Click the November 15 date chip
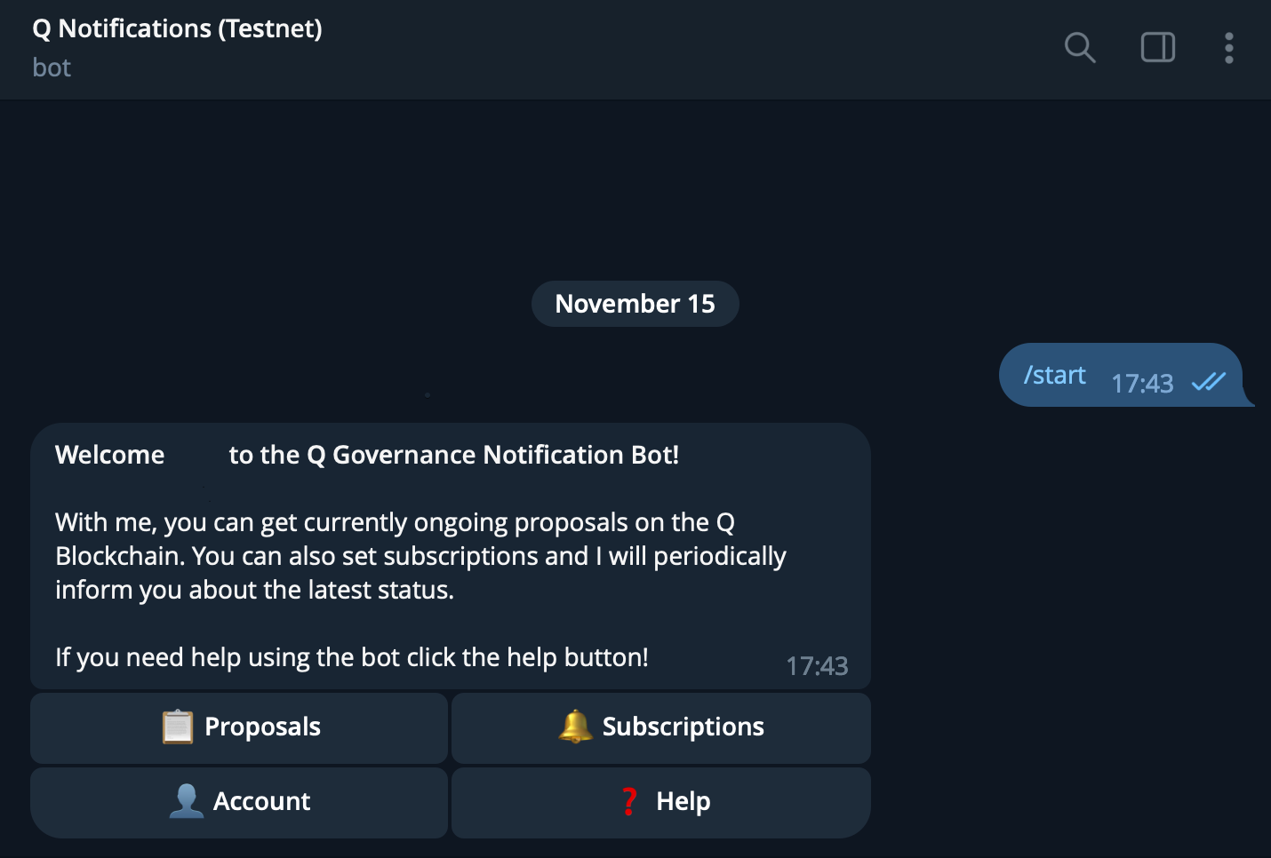 [x=635, y=303]
